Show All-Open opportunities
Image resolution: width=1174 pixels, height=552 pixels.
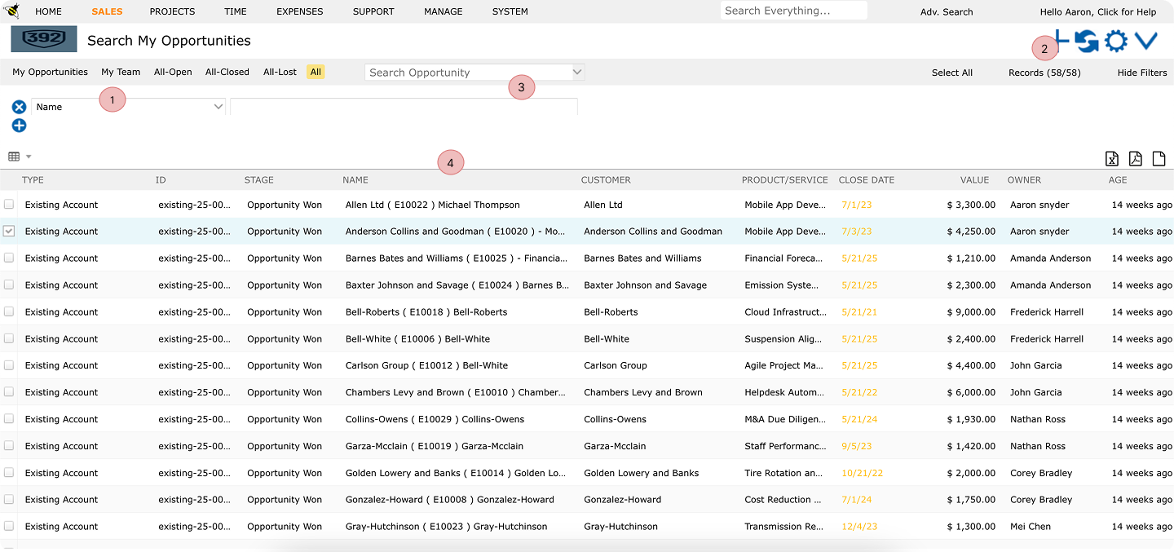173,72
